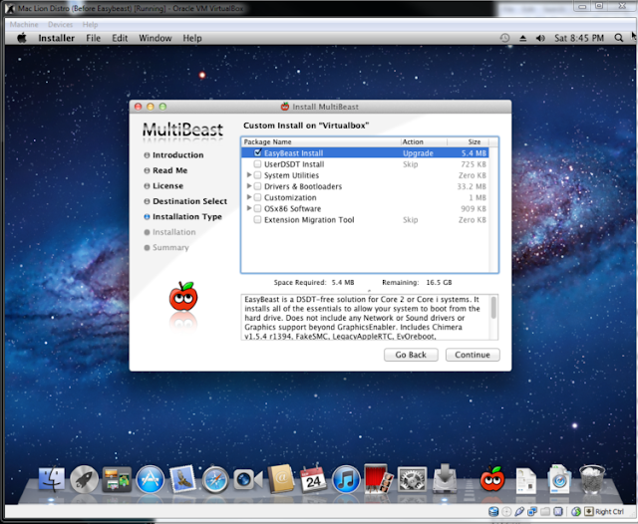Image resolution: width=638 pixels, height=524 pixels.
Task: Check the Drivers & Bootloaders checkbox
Action: [x=257, y=186]
